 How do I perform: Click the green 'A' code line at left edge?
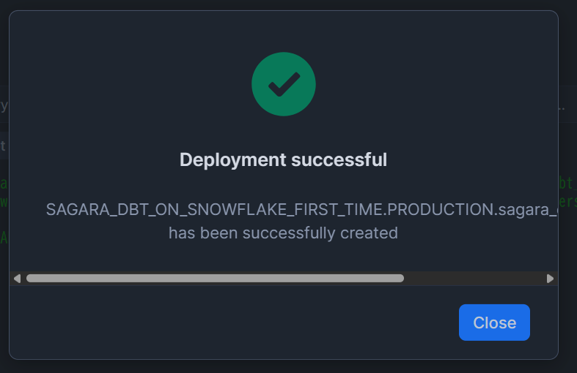pos(4,238)
